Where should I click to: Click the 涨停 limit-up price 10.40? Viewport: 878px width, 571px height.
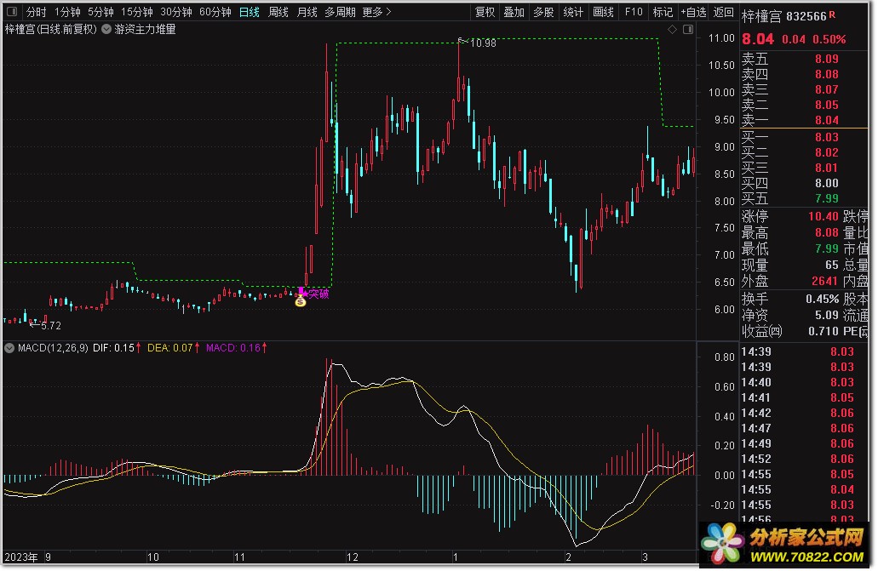(x=823, y=216)
